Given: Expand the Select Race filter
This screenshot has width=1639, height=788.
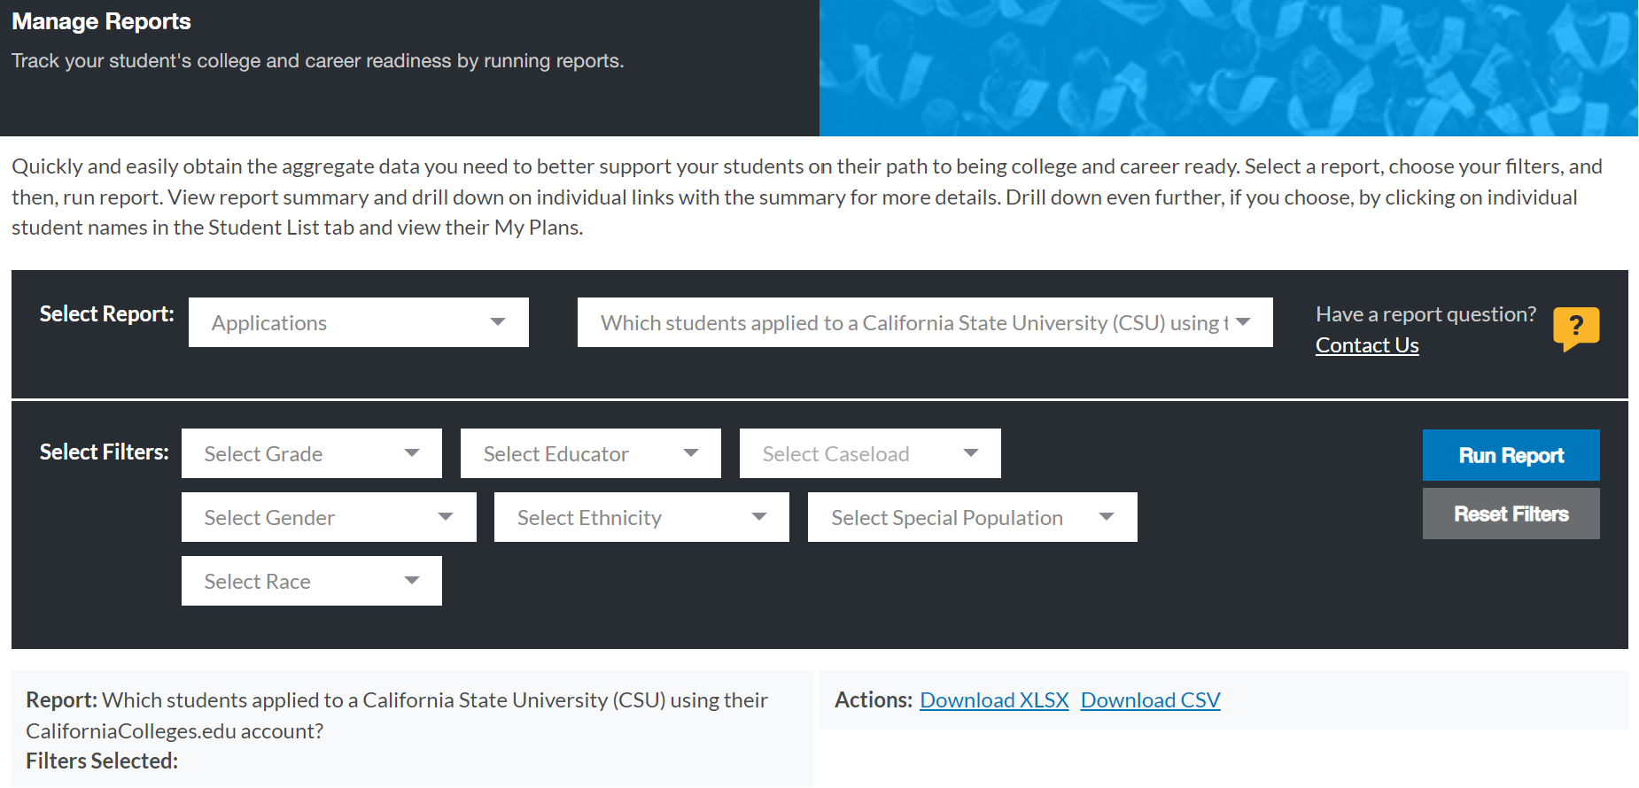Looking at the screenshot, I should (312, 581).
